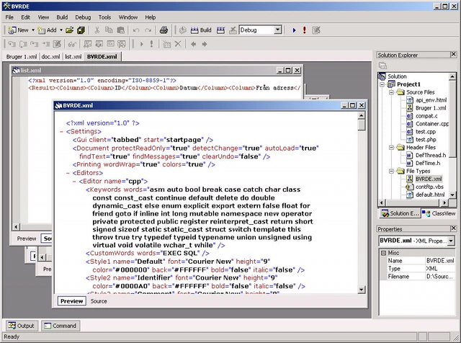
Task: Open the View menu
Action: click(43, 17)
